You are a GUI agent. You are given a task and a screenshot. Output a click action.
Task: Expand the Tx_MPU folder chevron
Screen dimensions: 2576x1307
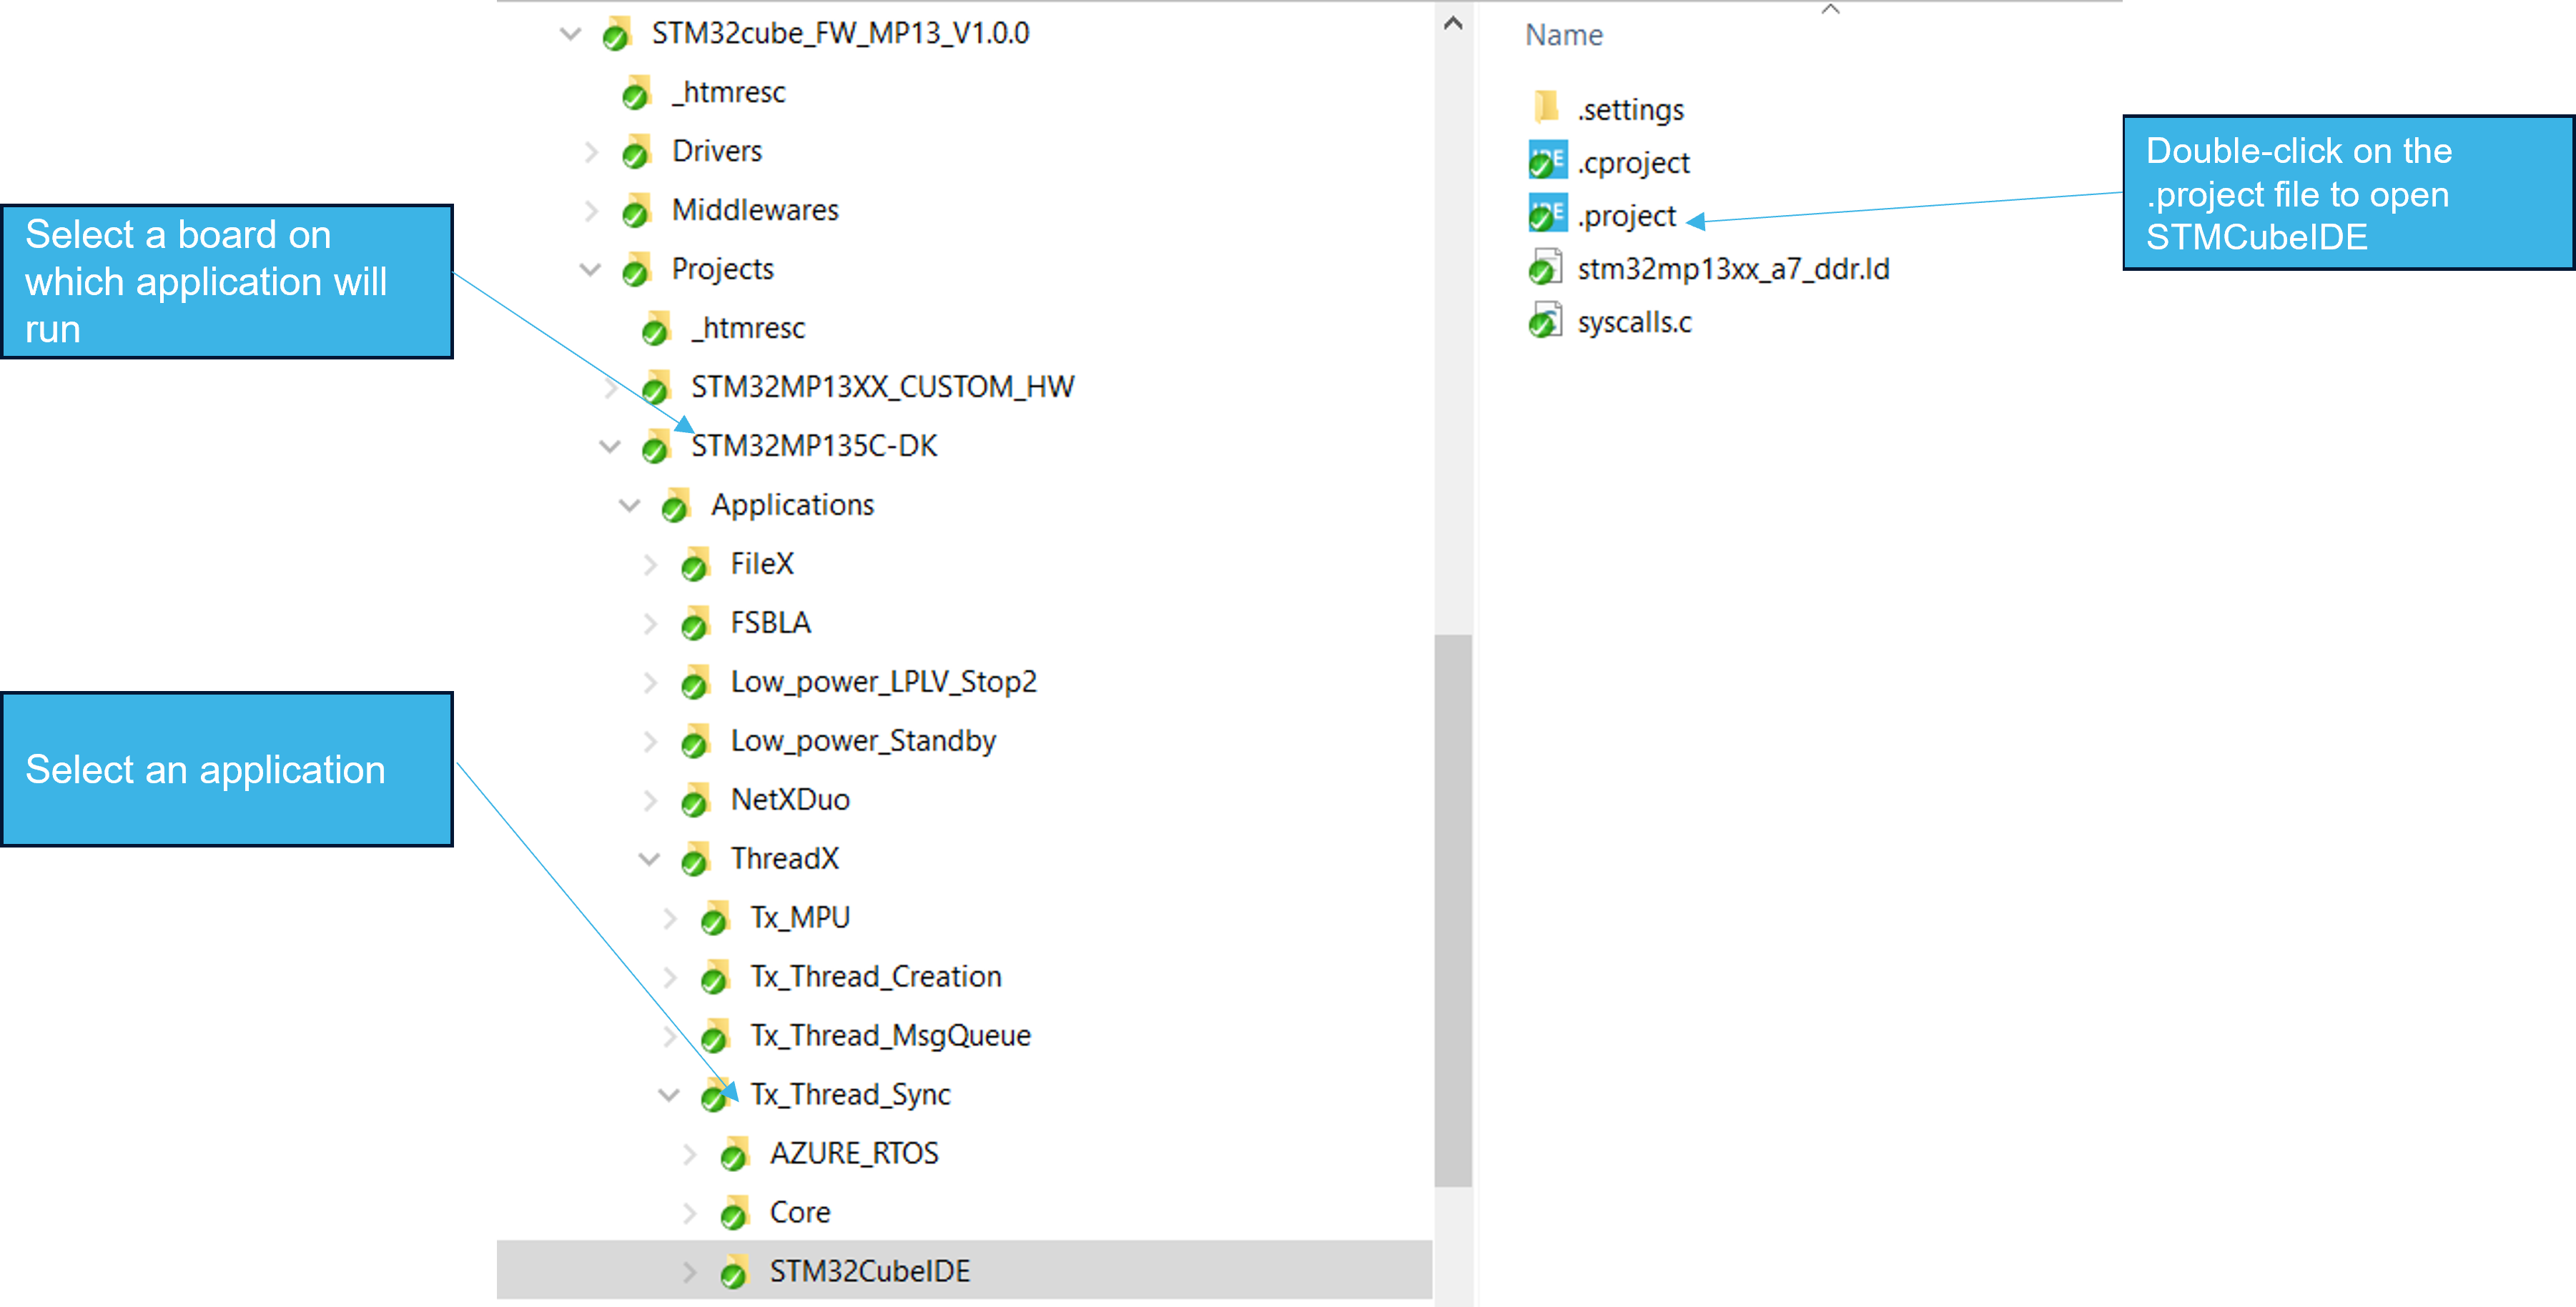[670, 918]
